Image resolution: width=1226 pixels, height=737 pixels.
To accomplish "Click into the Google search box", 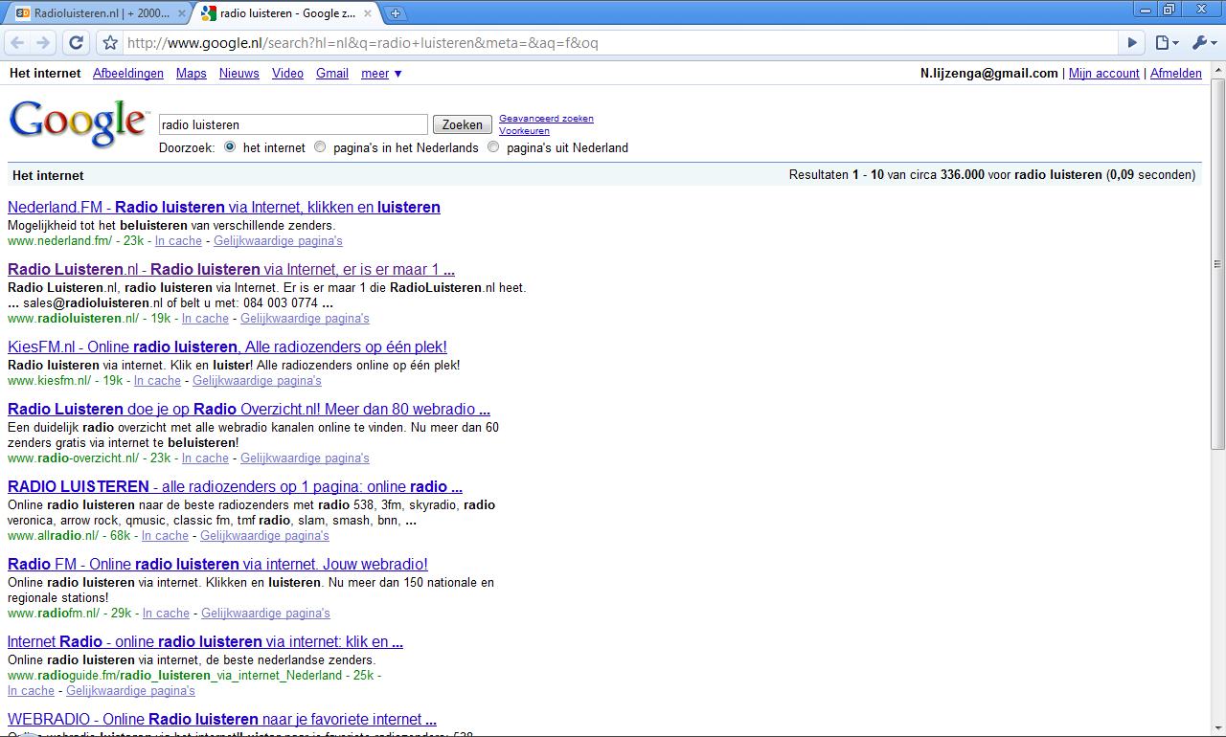I will [x=293, y=124].
